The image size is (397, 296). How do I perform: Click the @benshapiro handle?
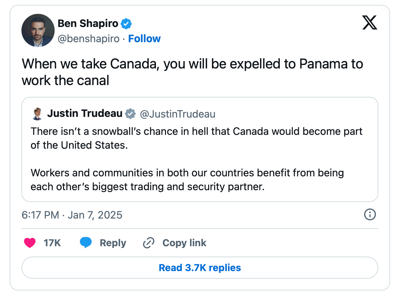click(89, 39)
